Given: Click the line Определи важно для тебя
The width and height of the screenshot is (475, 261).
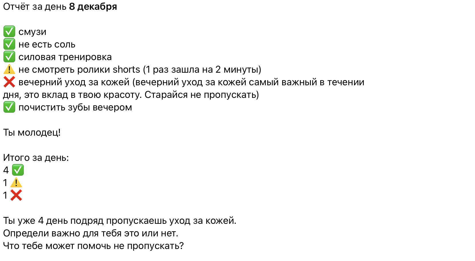Looking at the screenshot, I should (91, 233).
